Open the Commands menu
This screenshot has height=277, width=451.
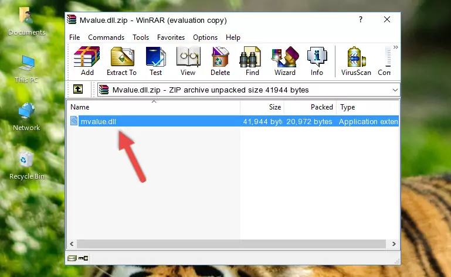(106, 37)
